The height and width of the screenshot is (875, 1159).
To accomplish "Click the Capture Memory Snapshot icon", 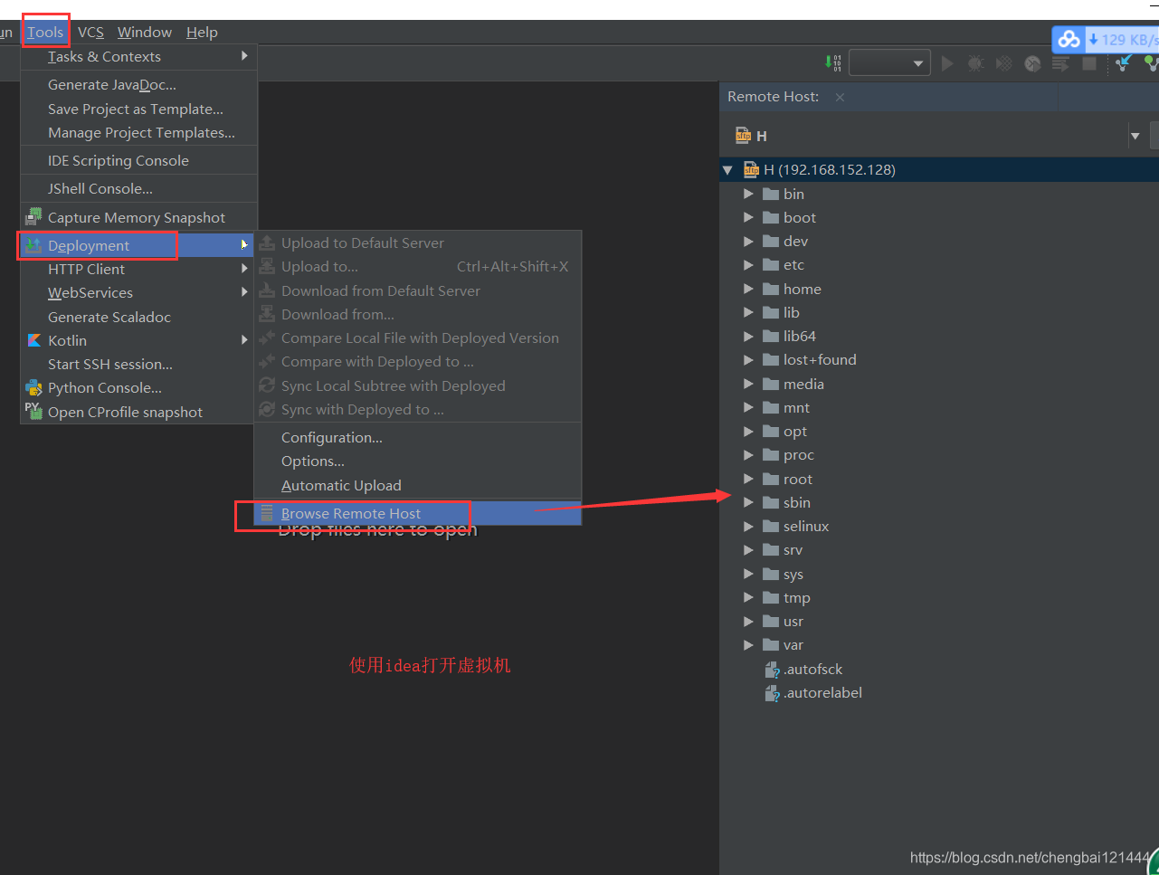I will pos(33,216).
